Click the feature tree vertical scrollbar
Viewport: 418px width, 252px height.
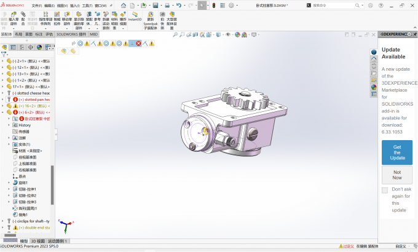(52, 185)
